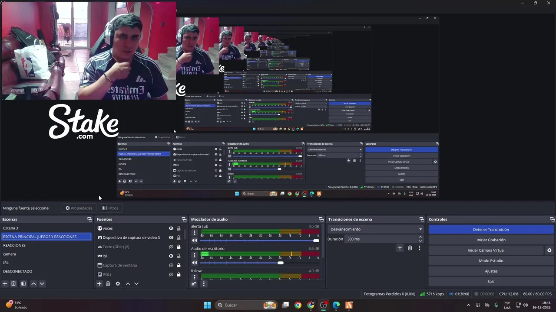Decrease the transition duration with down arrow
Viewport: 556px width, 312px height.
click(x=420, y=241)
